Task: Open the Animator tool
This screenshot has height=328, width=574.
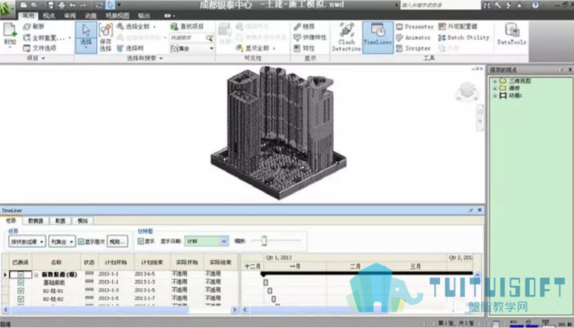Action: [413, 37]
